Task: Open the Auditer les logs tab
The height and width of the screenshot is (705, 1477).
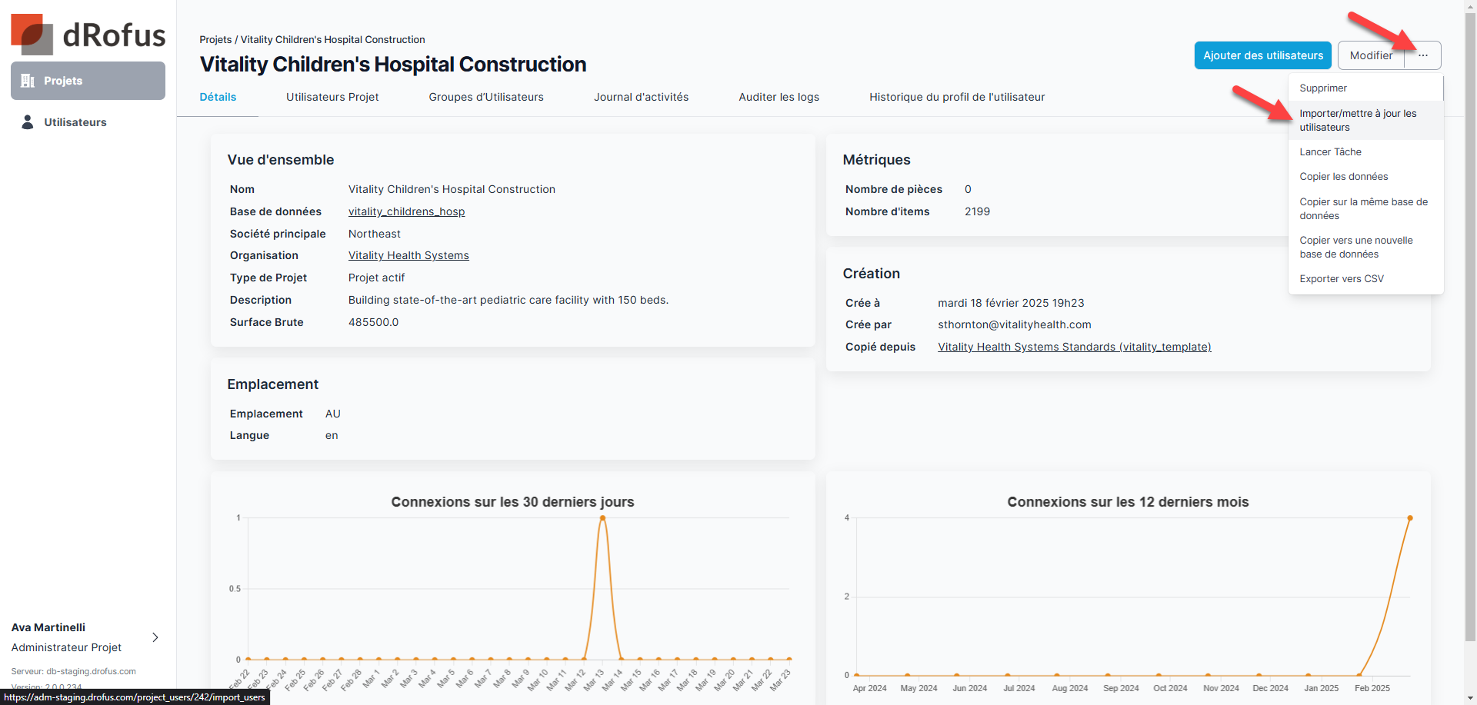Action: click(x=779, y=97)
